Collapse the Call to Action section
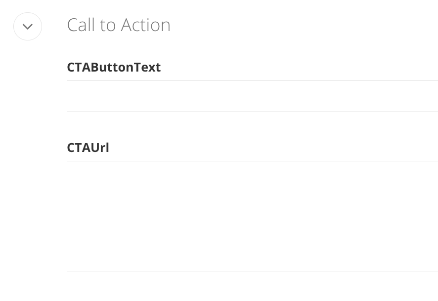The width and height of the screenshot is (438, 301). point(28,27)
